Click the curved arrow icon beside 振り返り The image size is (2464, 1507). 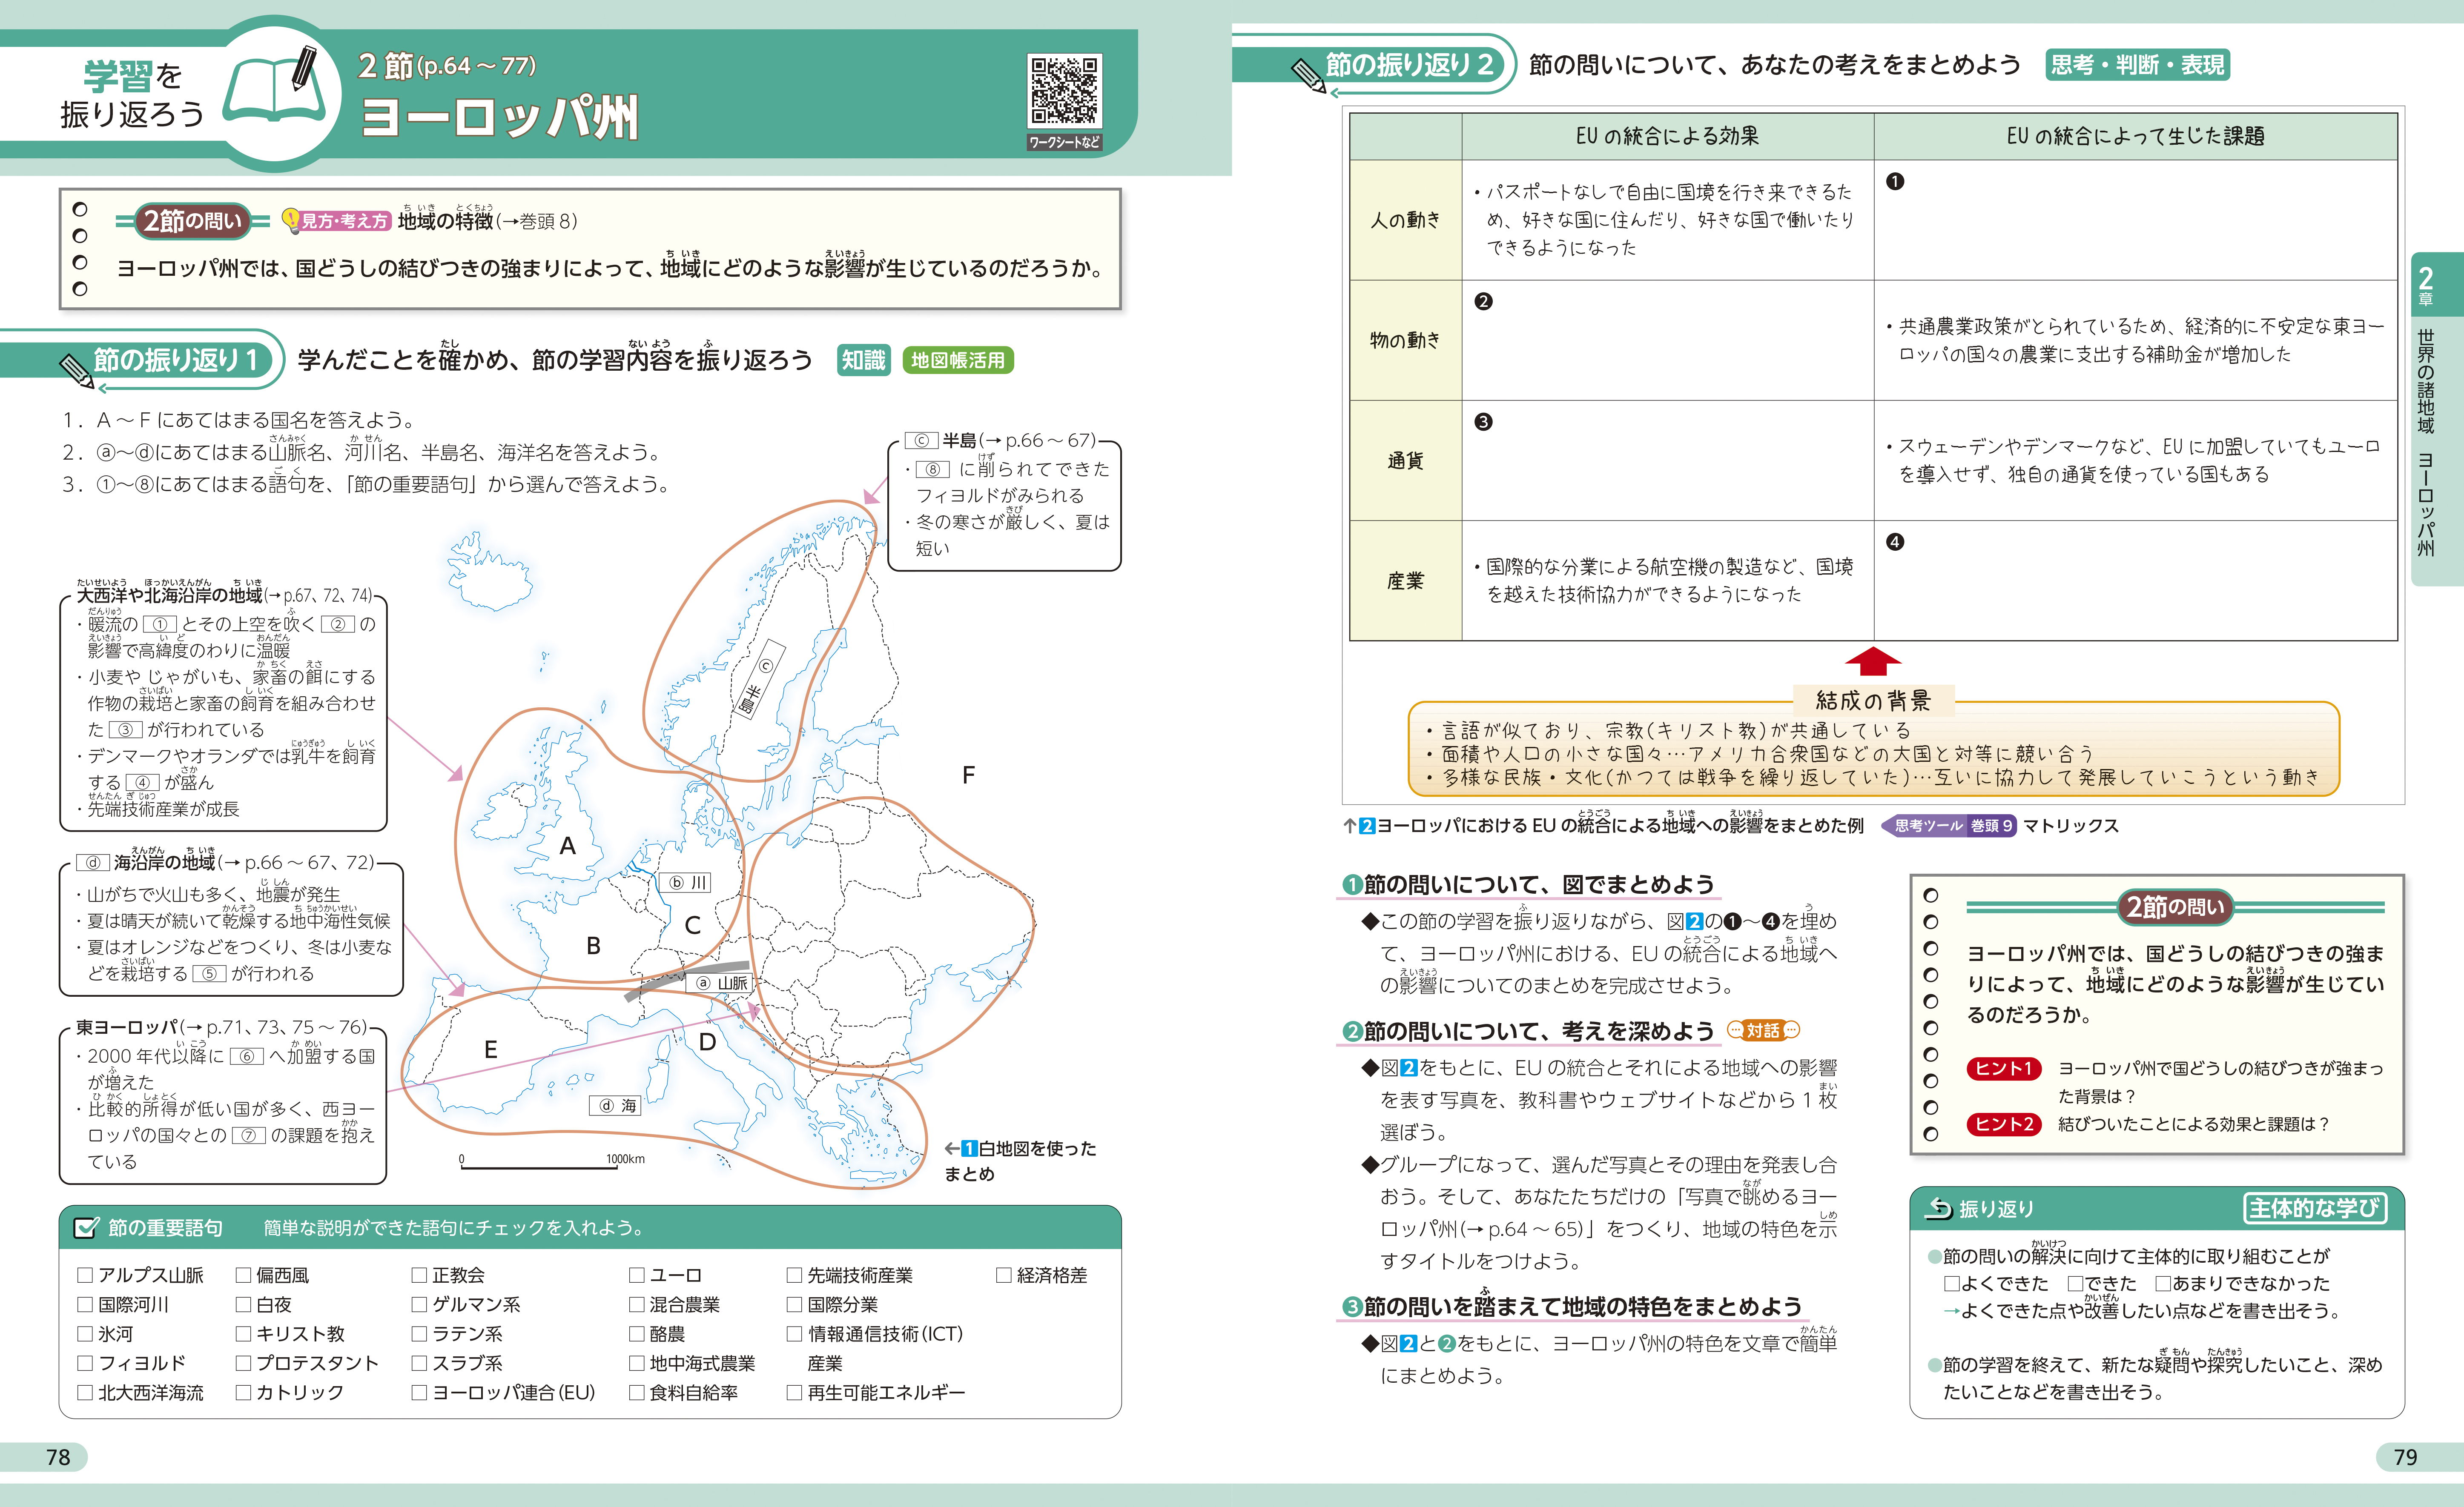tap(1938, 1208)
